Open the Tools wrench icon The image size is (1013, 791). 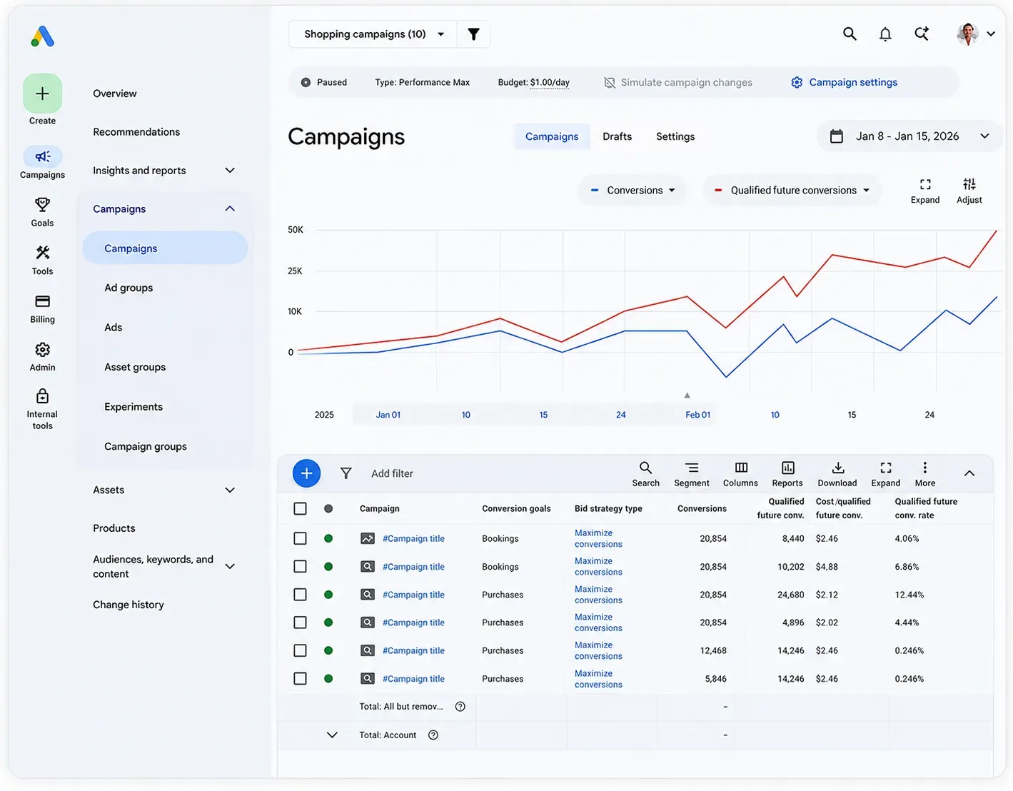click(x=42, y=253)
